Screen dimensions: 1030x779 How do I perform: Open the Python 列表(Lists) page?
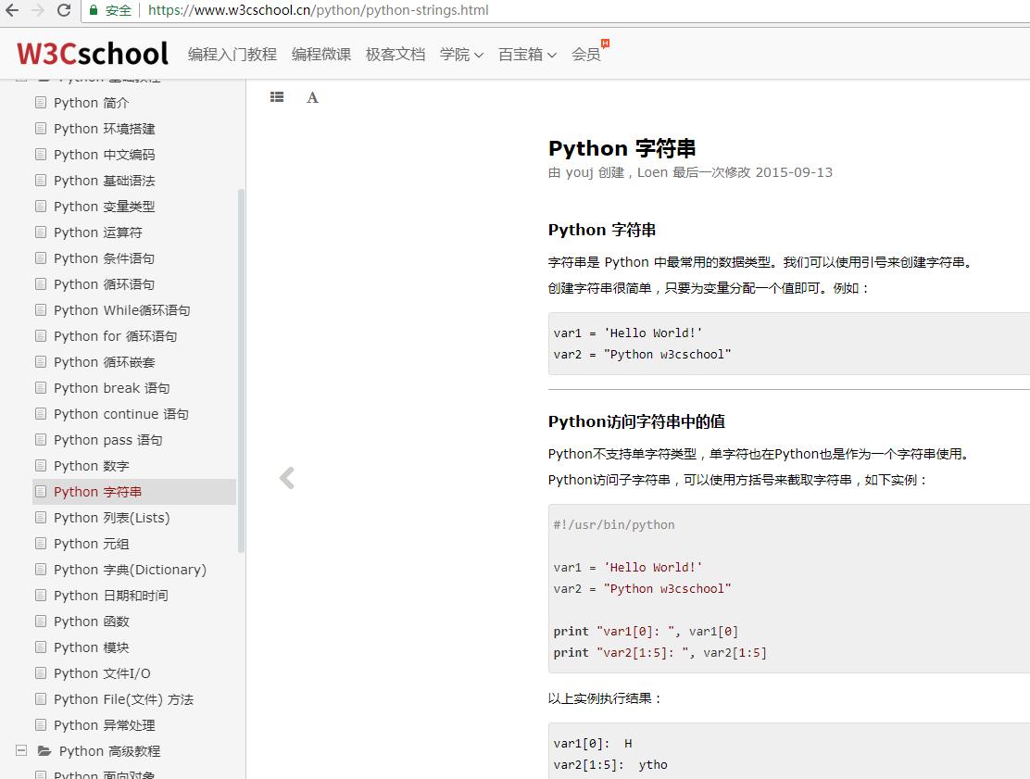113,518
